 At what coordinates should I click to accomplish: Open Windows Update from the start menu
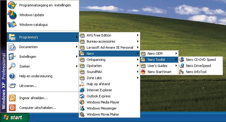point(43,15)
